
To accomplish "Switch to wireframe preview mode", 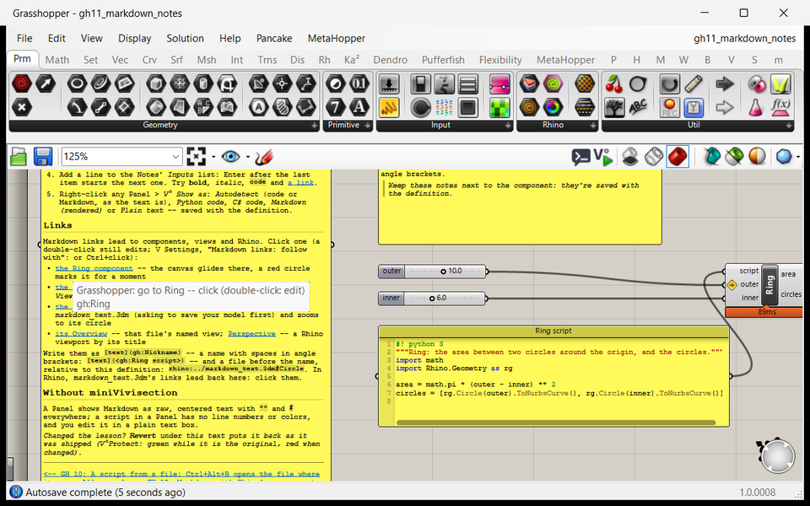I will point(653,157).
